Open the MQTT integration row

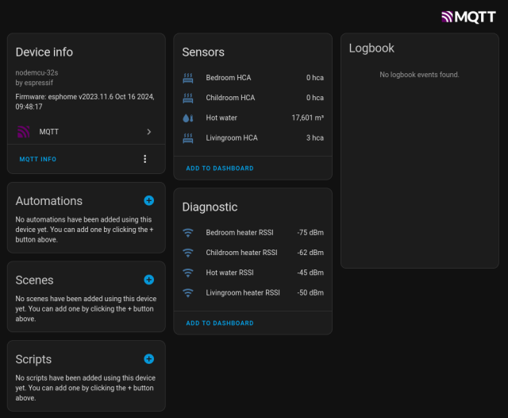86,132
